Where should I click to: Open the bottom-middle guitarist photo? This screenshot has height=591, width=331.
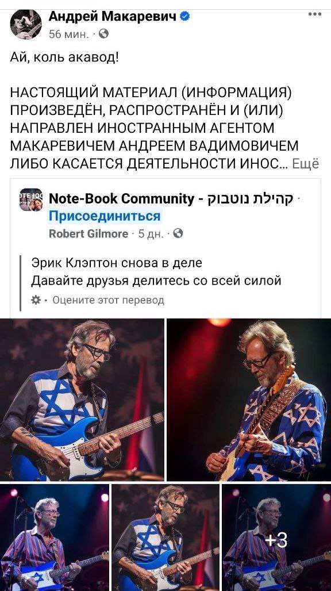tap(165, 538)
